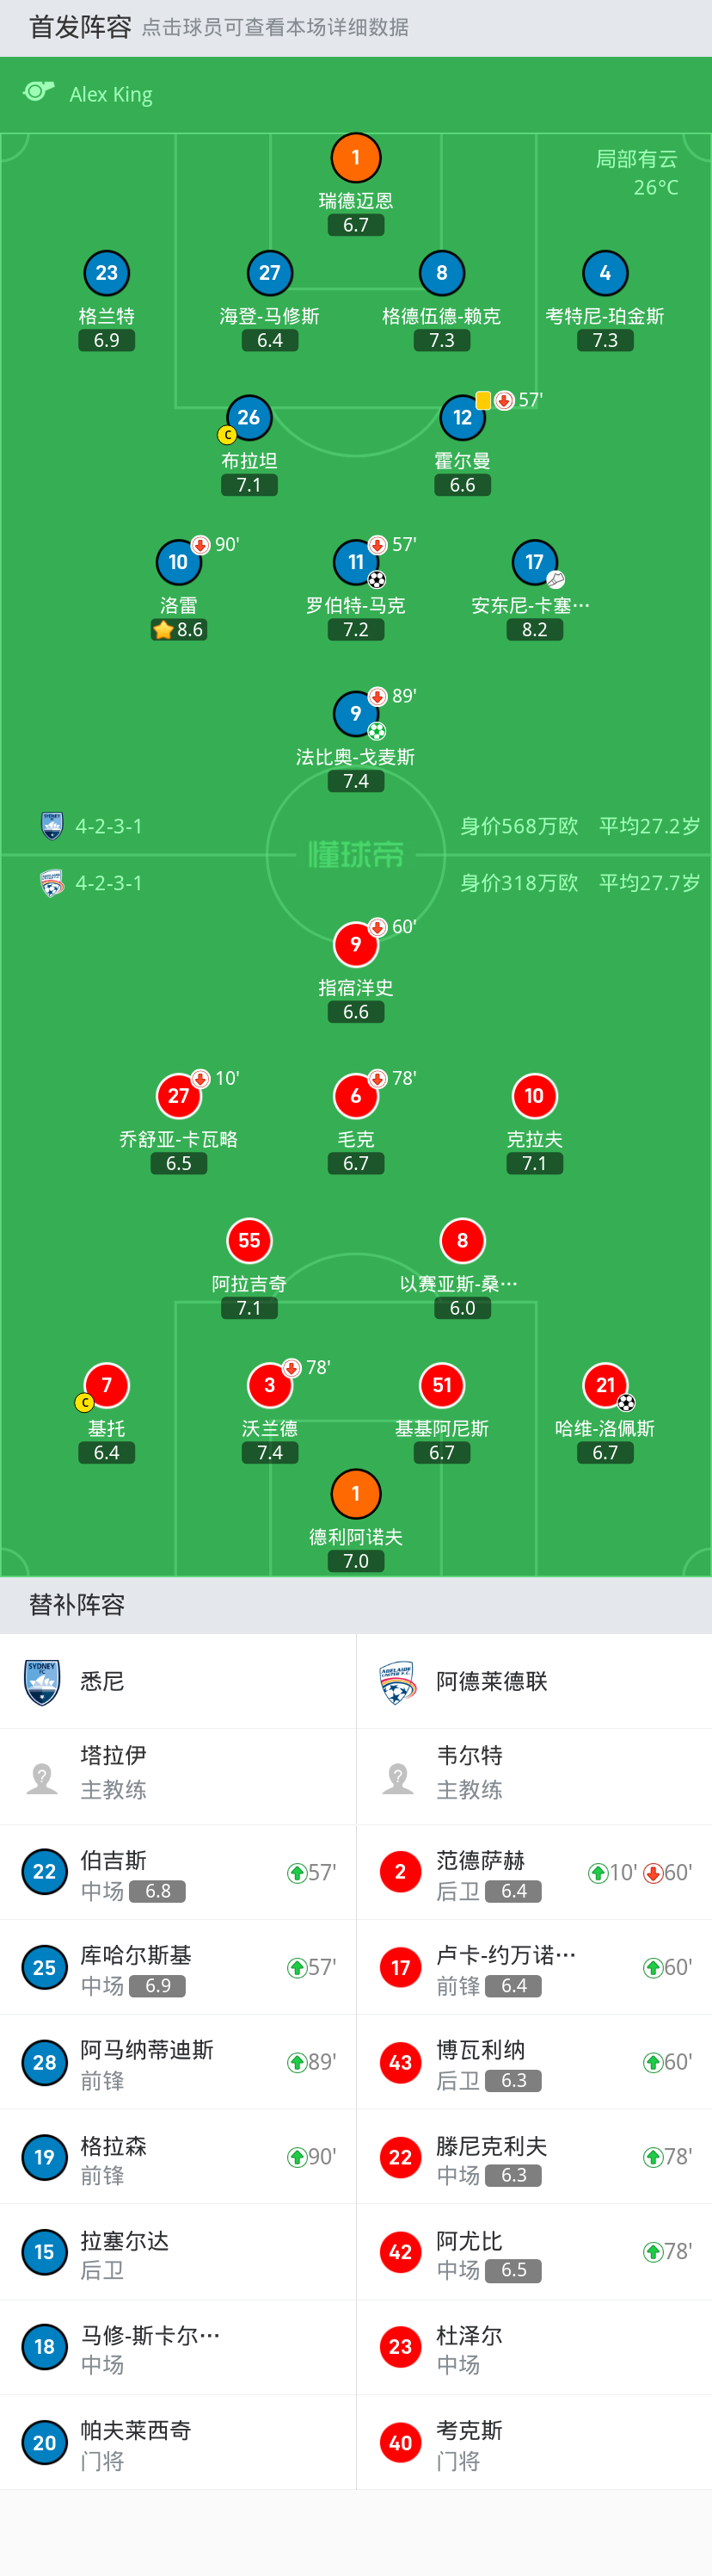The image size is (712, 2576).
Task: Open 布拉坦 number 26 captain badge
Action: pos(249,418)
